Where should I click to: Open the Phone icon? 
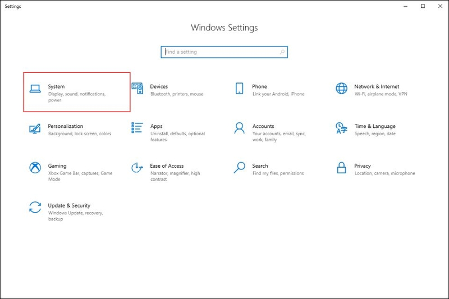240,89
